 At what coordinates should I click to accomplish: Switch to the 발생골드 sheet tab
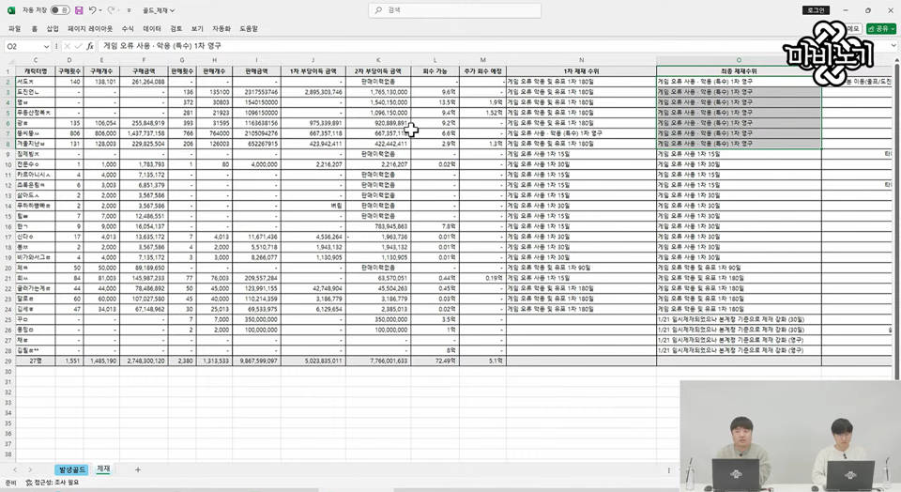point(72,469)
